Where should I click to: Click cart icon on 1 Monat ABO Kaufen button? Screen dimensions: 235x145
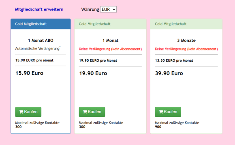coord(21,112)
